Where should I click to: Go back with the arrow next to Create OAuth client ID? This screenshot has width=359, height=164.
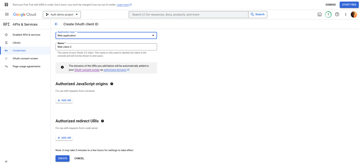click(x=56, y=24)
